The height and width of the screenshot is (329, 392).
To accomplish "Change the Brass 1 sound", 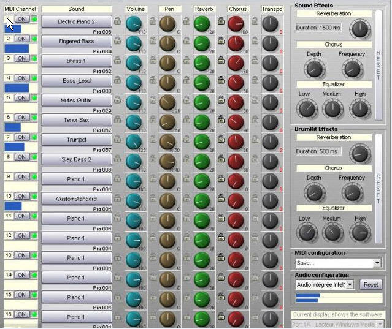I will 77,61.
